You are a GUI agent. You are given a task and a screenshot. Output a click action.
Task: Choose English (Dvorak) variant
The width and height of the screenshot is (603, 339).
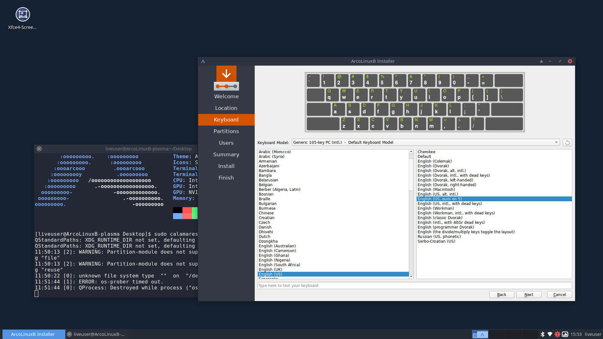tap(494, 166)
